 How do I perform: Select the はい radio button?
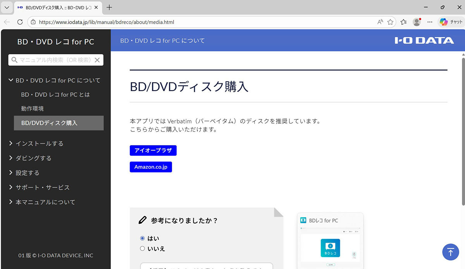(142, 238)
